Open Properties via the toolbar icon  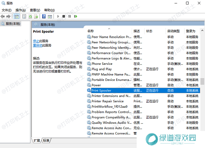coord(24,16)
